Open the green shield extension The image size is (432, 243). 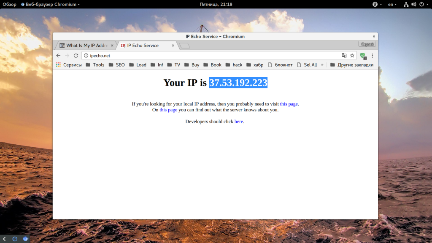pyautogui.click(x=363, y=56)
